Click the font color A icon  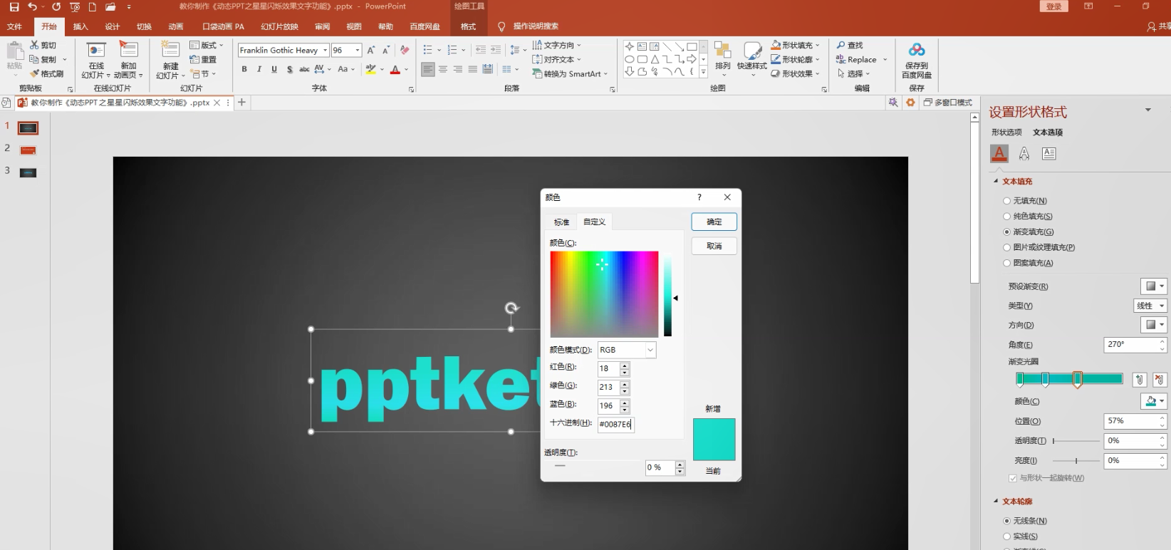[x=395, y=70]
